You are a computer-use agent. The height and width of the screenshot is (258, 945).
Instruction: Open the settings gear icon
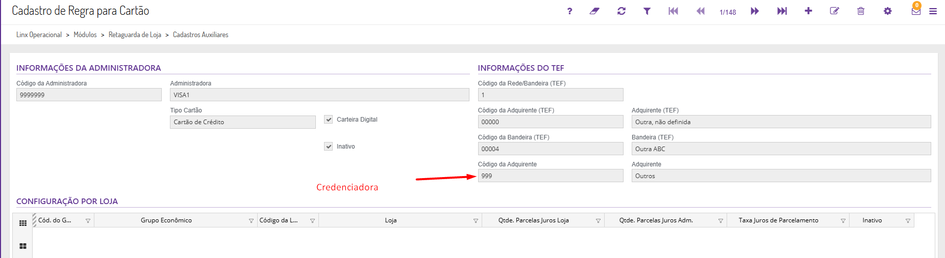pyautogui.click(x=887, y=11)
